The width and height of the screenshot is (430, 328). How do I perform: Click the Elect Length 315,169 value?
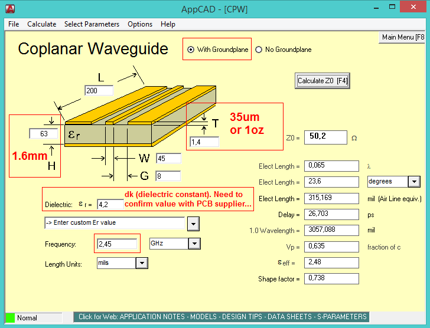pos(331,198)
